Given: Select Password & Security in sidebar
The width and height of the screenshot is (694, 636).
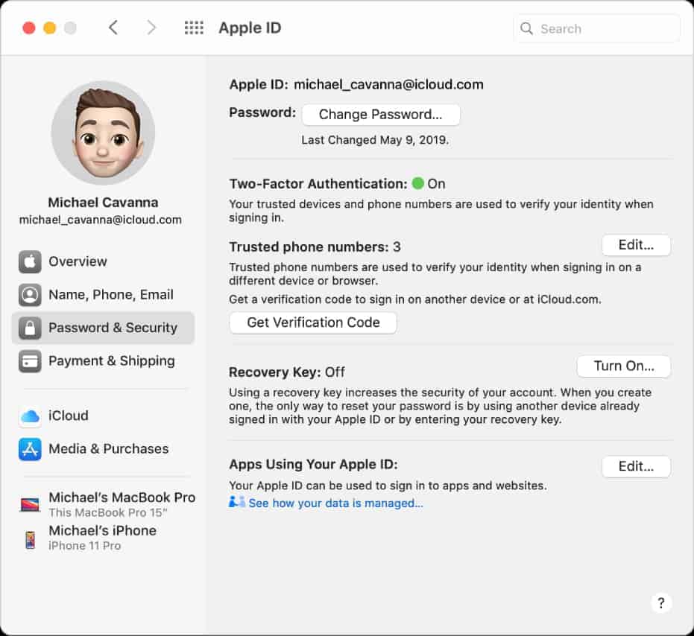Looking at the screenshot, I should 103,328.
